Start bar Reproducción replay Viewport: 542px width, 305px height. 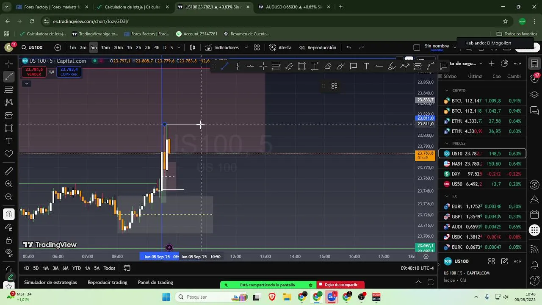pos(318,47)
